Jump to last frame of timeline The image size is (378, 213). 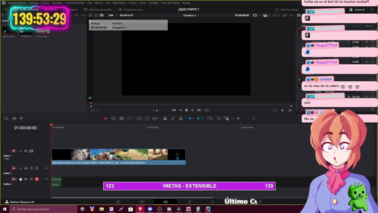[199, 110]
